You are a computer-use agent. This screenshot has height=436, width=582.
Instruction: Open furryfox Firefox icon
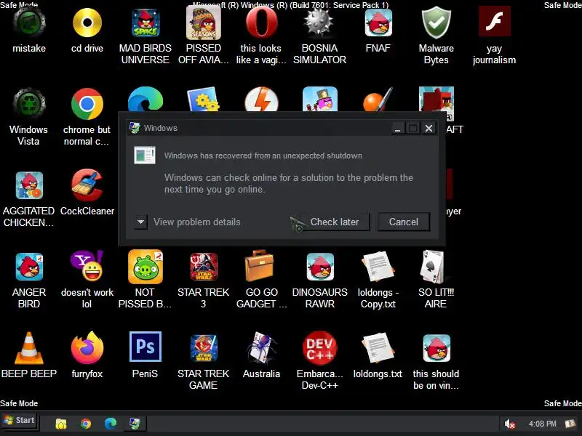(x=87, y=348)
